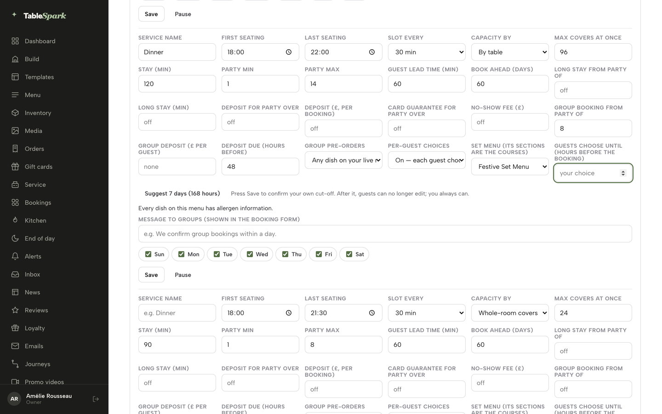This screenshot has height=414, width=662.
Task: Click the End of day moon icon
Action: 15,238
